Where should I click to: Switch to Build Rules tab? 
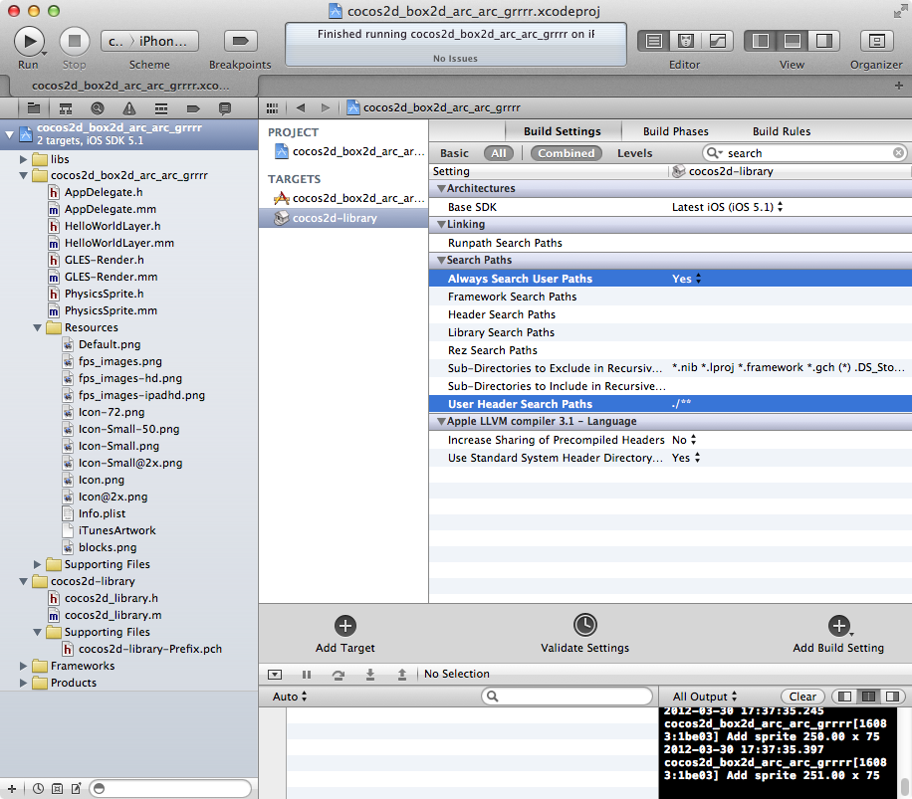pyautogui.click(x=782, y=131)
